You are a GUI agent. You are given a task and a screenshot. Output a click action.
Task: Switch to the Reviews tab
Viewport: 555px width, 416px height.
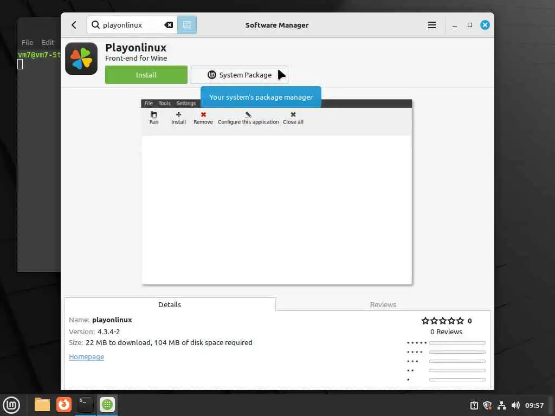click(383, 304)
